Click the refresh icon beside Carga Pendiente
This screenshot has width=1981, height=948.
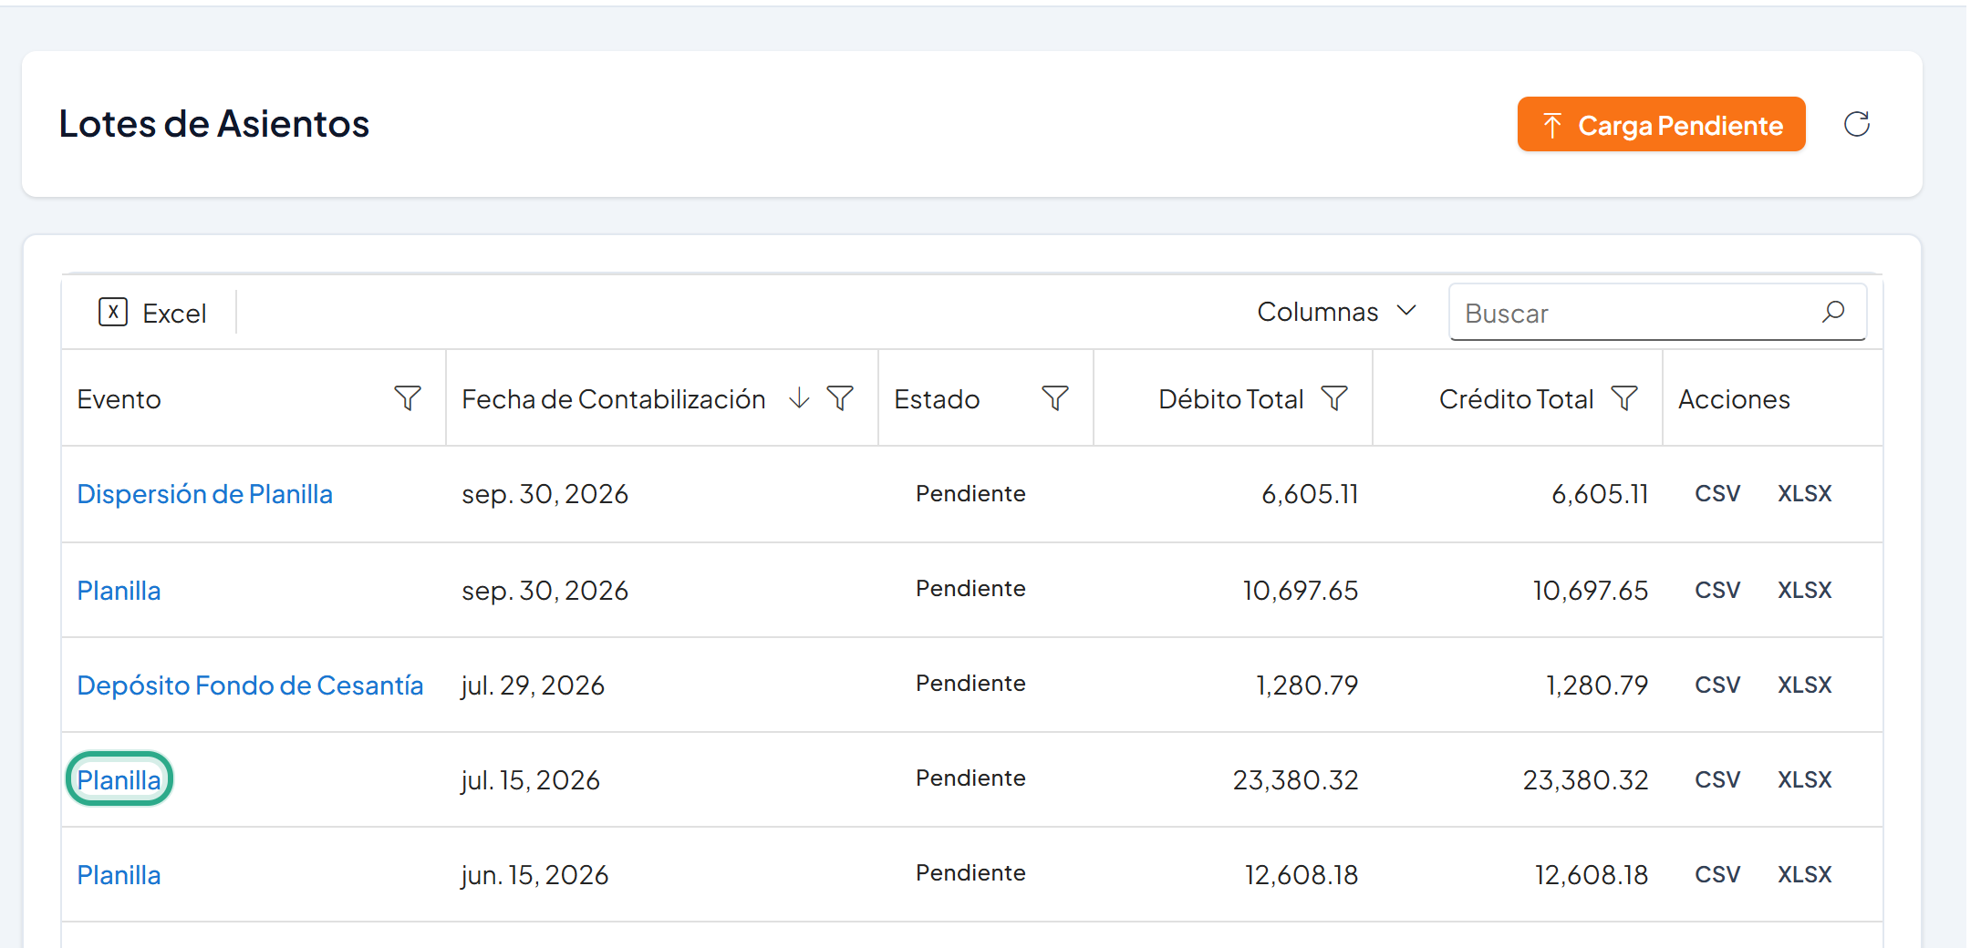coord(1857,124)
